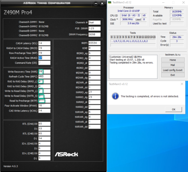This screenshot has width=188, height=172.
Task: Click the TestMem5 log text area
Action: [133, 67]
